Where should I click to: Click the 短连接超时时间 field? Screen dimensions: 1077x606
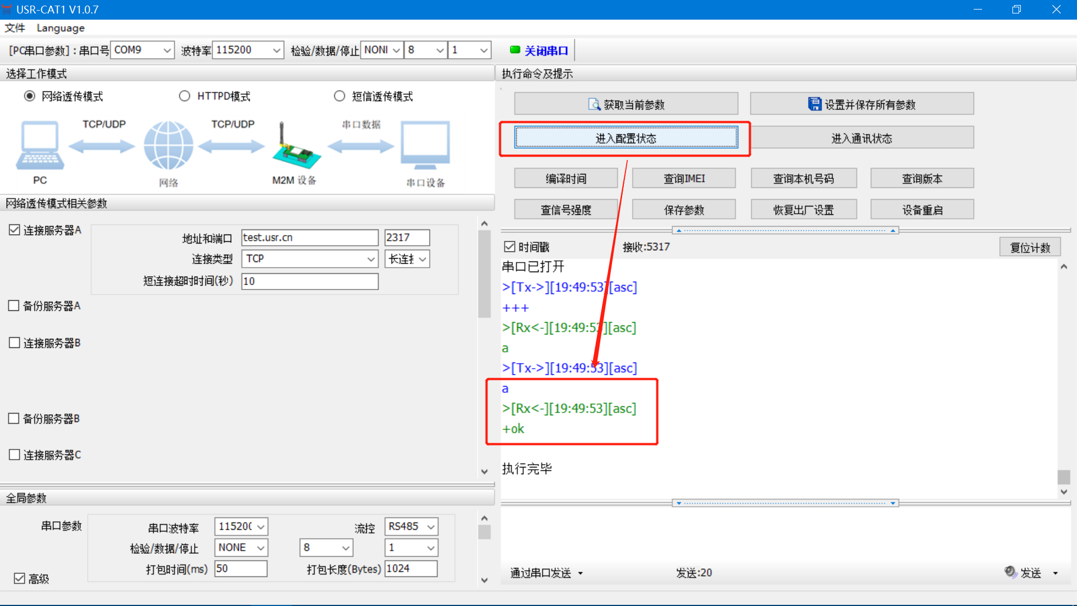[x=310, y=281]
